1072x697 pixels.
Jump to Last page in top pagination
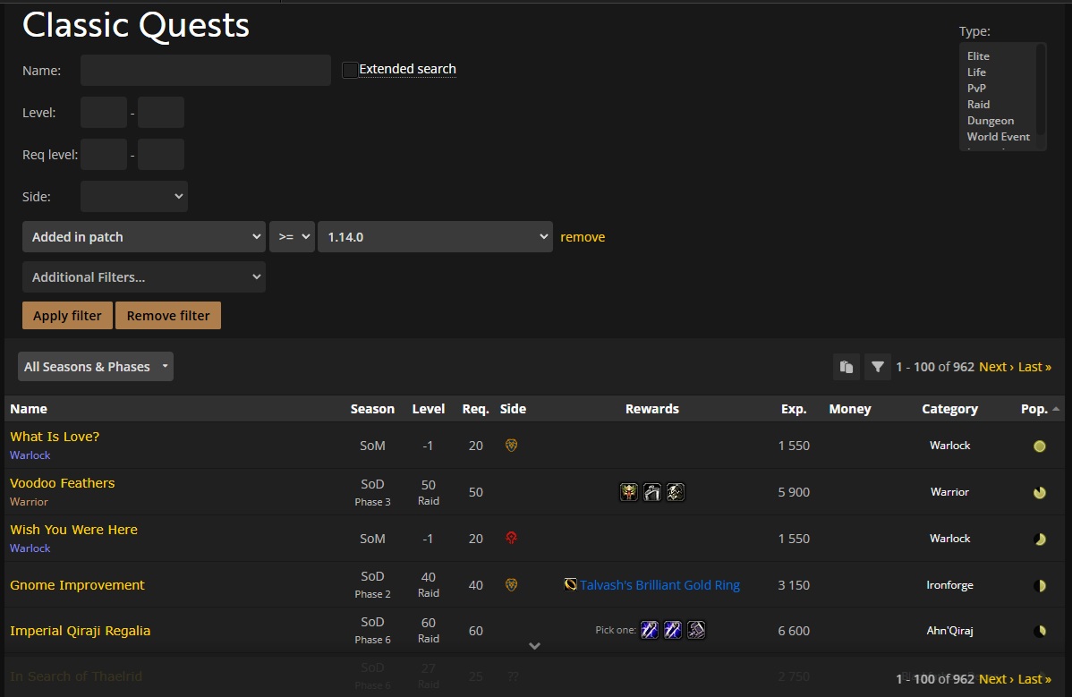(x=1034, y=367)
